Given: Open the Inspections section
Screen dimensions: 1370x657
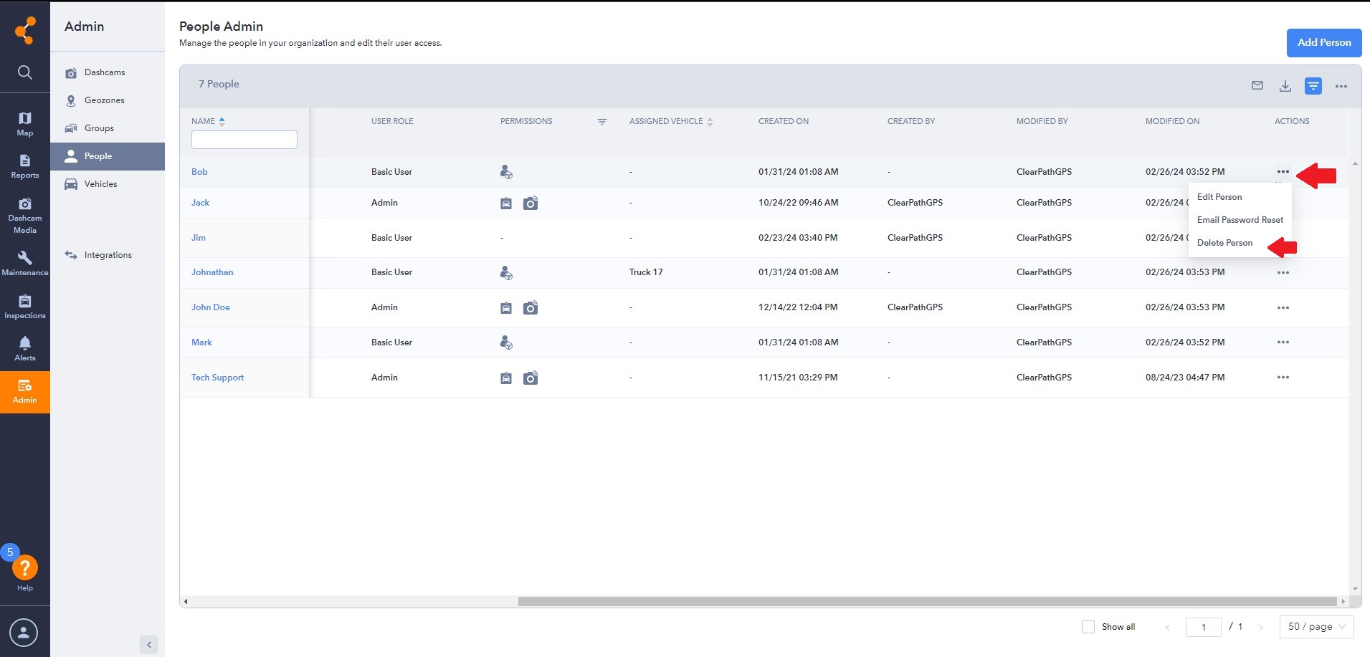Looking at the screenshot, I should (x=25, y=307).
